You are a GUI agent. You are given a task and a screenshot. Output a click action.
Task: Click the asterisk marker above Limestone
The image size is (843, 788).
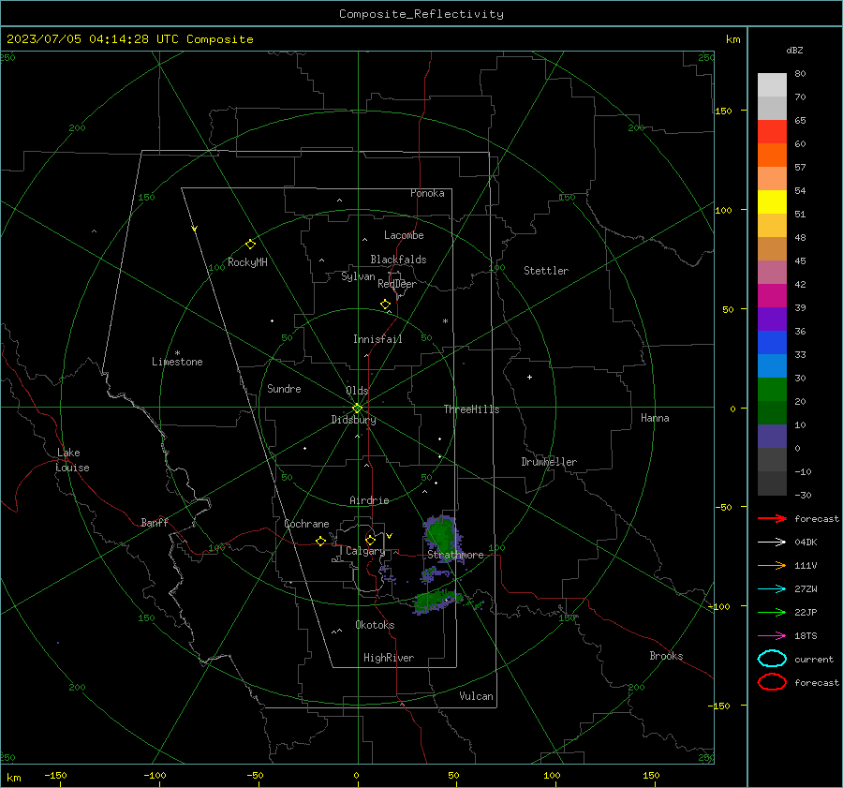(177, 353)
